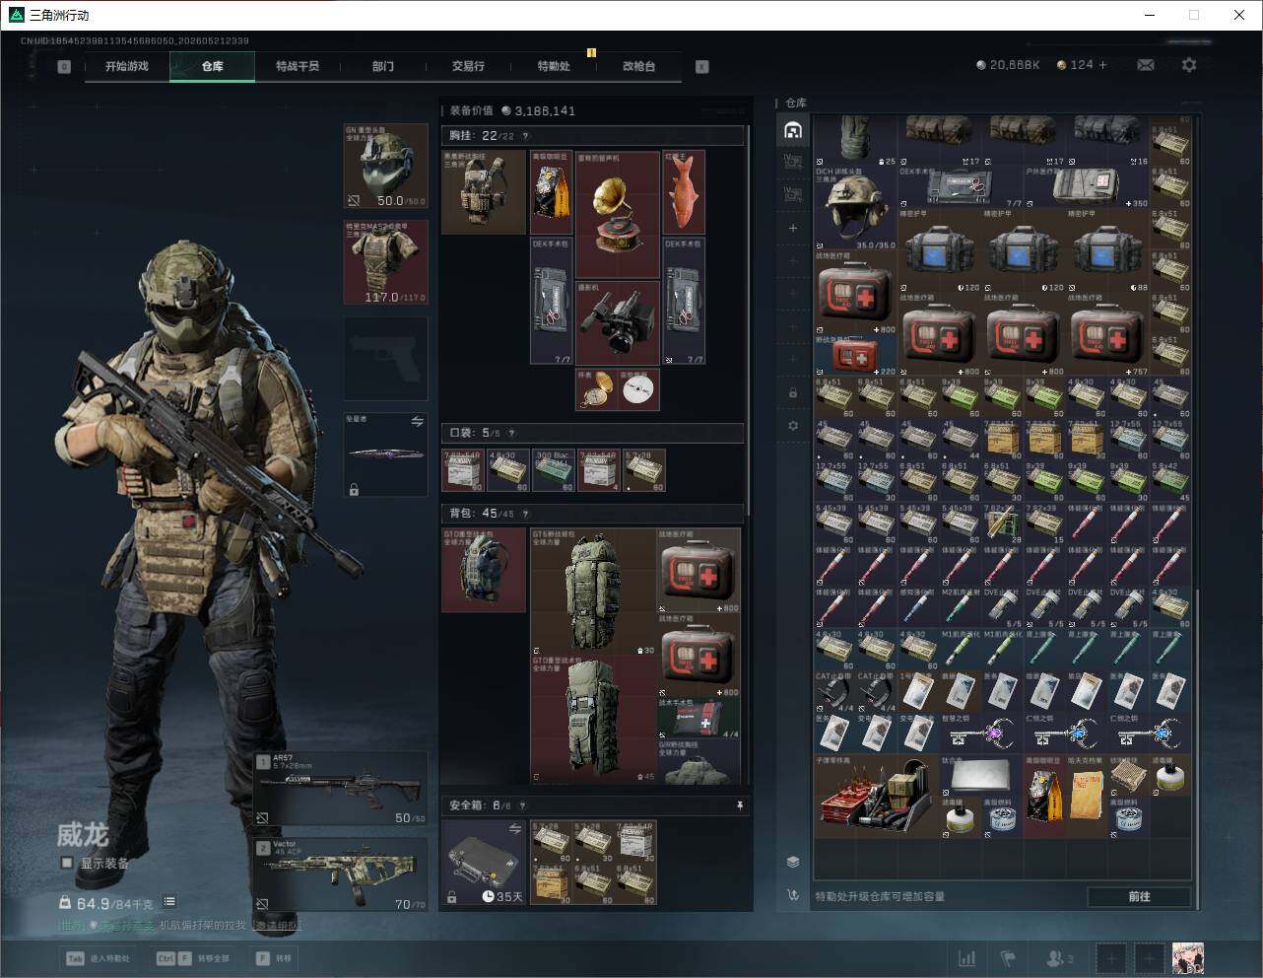Open the 开始游戏 tab
The height and width of the screenshot is (978, 1263).
pyautogui.click(x=127, y=66)
